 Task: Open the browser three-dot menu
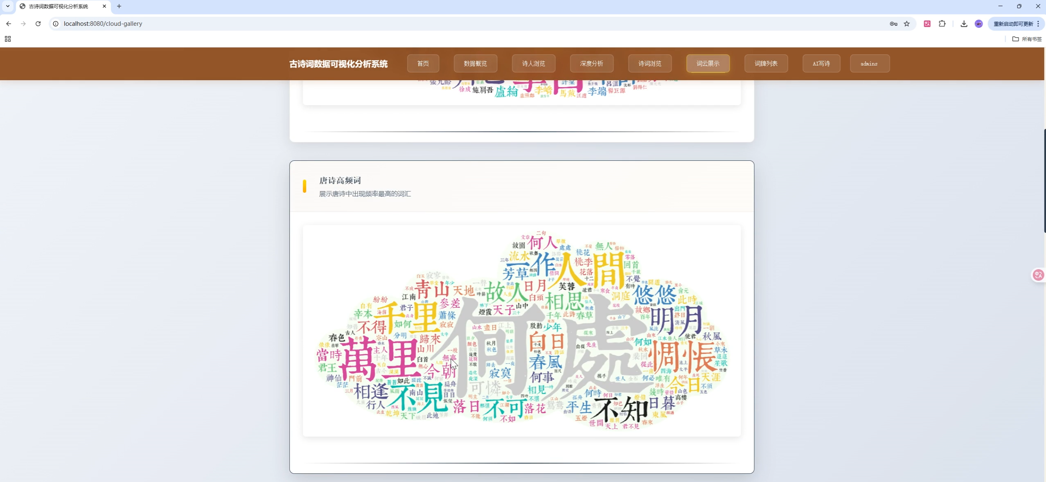(x=1039, y=24)
